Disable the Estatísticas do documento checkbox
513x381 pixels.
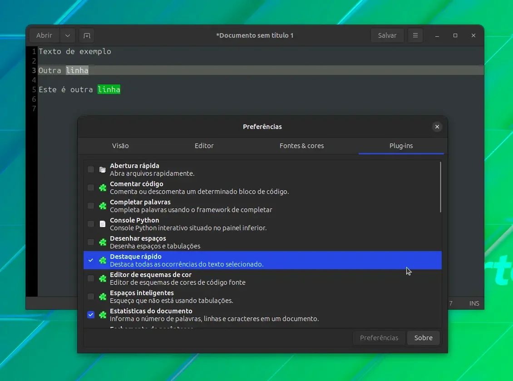[x=91, y=315]
